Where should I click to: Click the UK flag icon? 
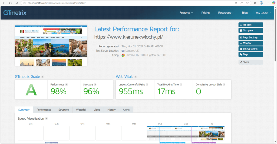[x=123, y=51]
